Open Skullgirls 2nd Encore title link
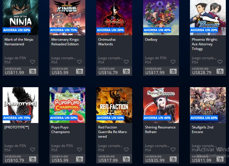The height and width of the screenshot is (166, 229). pyautogui.click(x=203, y=130)
